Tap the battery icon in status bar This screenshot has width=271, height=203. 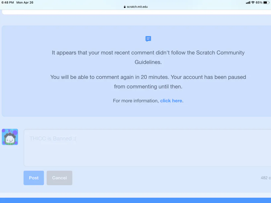pos(266,2)
